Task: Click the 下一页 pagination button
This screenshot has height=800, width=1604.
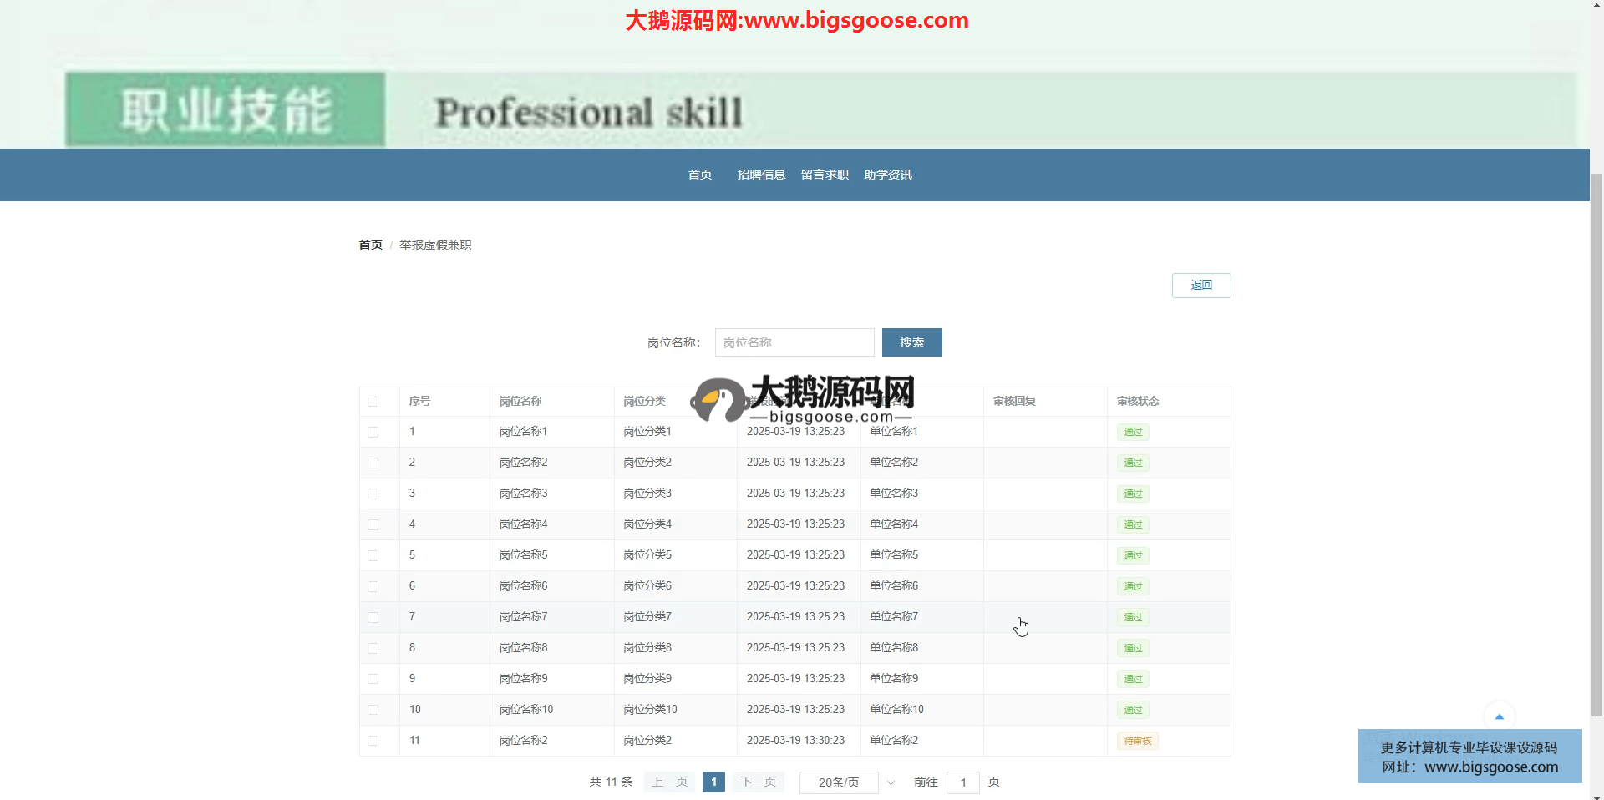Action: [x=758, y=782]
